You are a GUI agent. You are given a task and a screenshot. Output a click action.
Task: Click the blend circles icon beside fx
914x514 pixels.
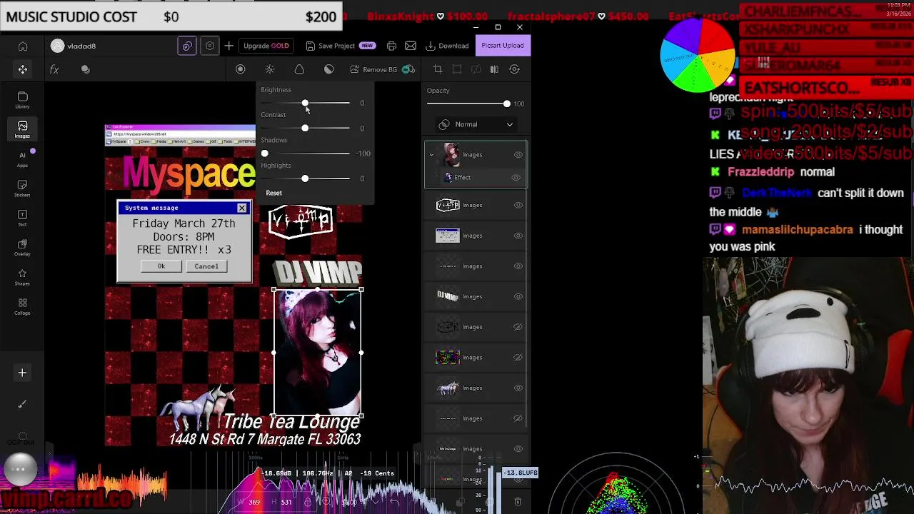click(x=86, y=69)
